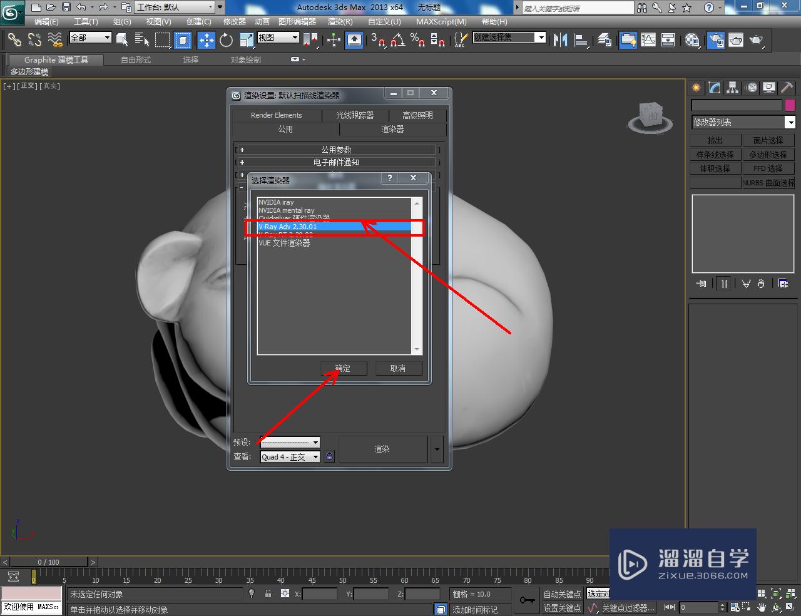The height and width of the screenshot is (616, 801).
Task: Open the 全部 selection filter dropdown
Action: tap(90, 38)
